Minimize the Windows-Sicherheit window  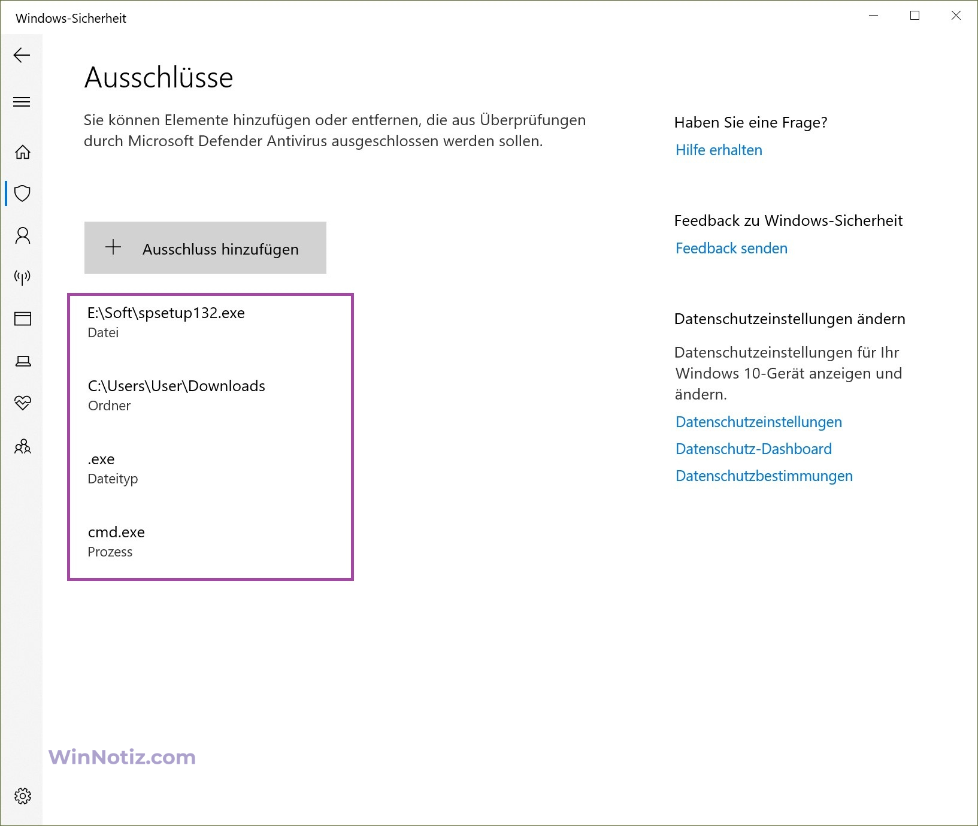tap(874, 16)
